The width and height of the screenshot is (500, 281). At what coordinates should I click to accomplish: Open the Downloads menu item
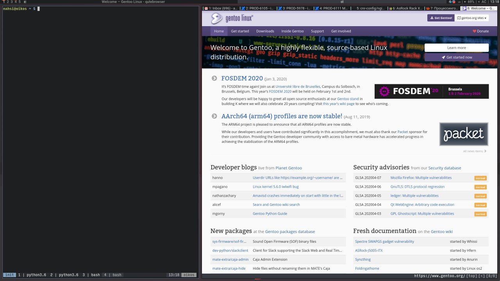click(x=265, y=31)
